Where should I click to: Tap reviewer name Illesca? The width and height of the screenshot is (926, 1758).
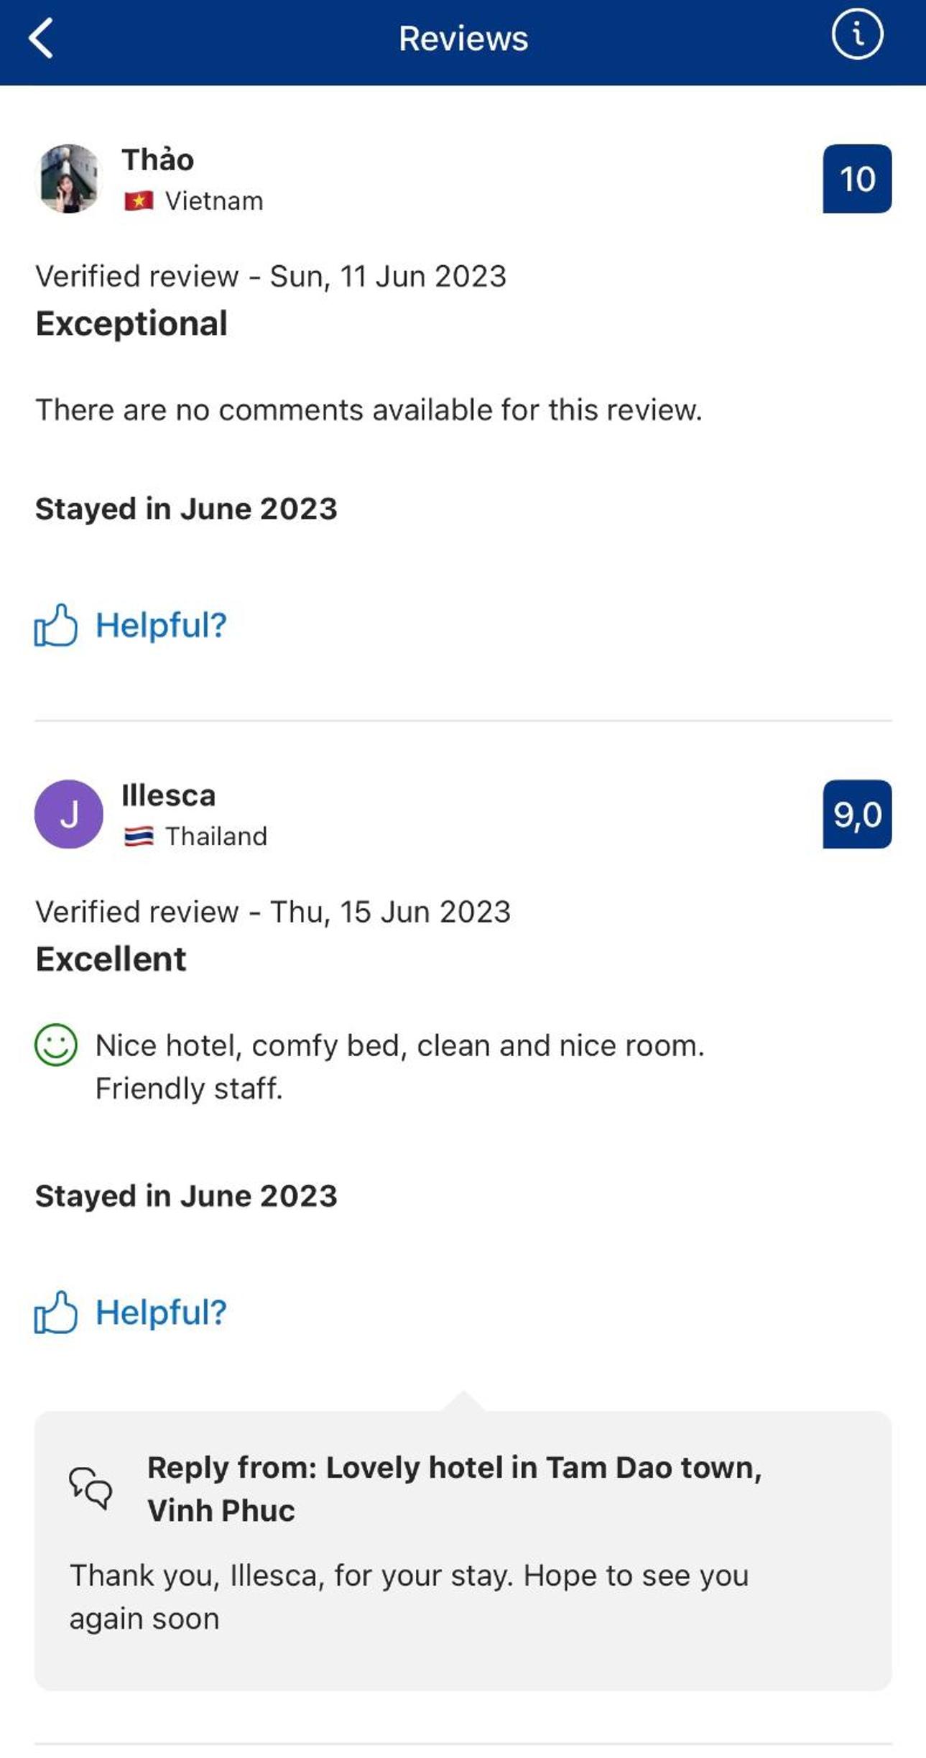coord(169,795)
